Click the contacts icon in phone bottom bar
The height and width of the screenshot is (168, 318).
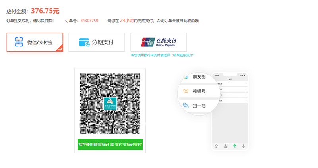click(x=226, y=146)
